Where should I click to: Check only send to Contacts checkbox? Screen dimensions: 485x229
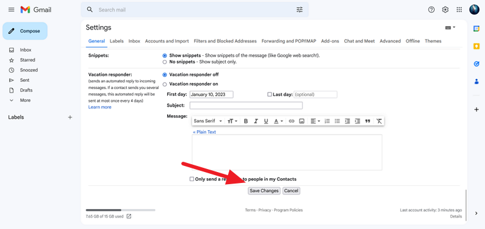(x=192, y=179)
